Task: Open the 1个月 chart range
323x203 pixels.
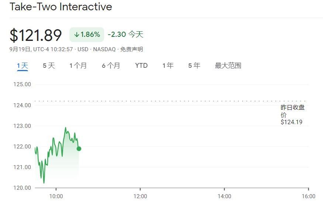Action: coord(78,66)
